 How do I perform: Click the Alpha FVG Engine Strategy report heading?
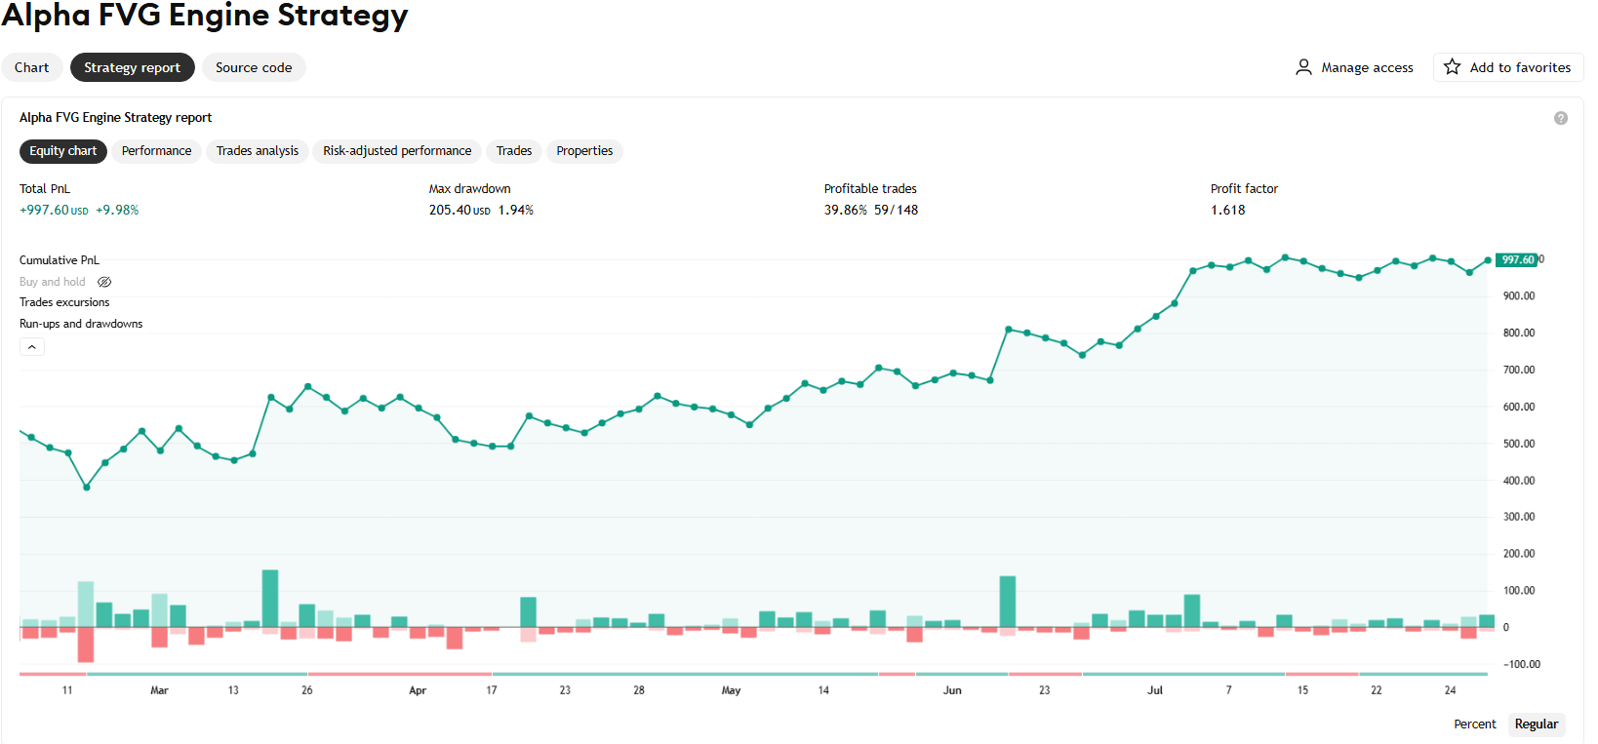click(x=116, y=118)
